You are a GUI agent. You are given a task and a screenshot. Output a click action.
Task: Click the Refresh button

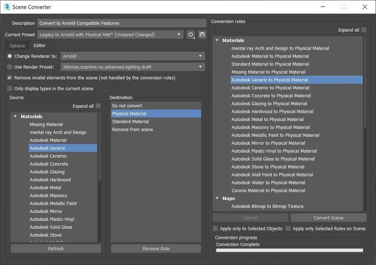(56, 249)
